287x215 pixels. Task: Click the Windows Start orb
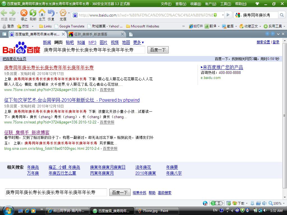pos(8,211)
